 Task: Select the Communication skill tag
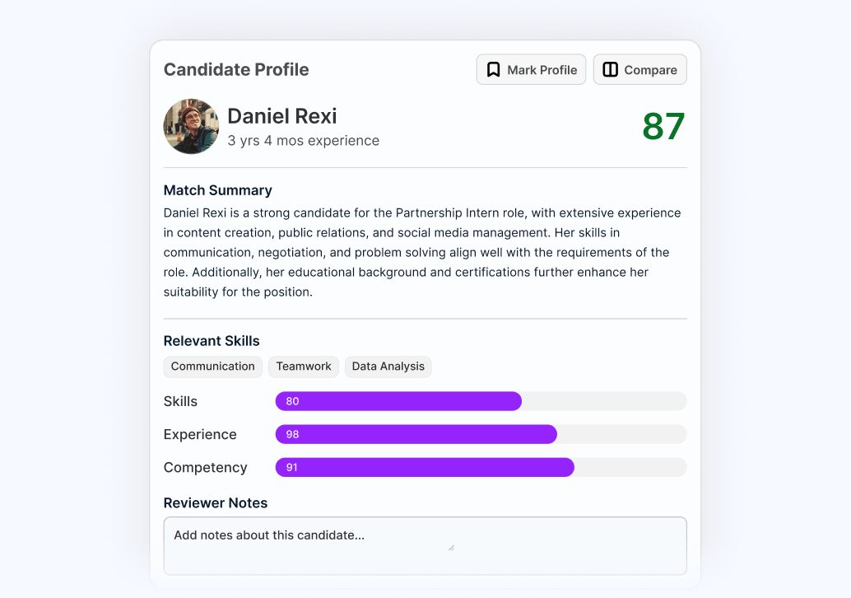[212, 367]
